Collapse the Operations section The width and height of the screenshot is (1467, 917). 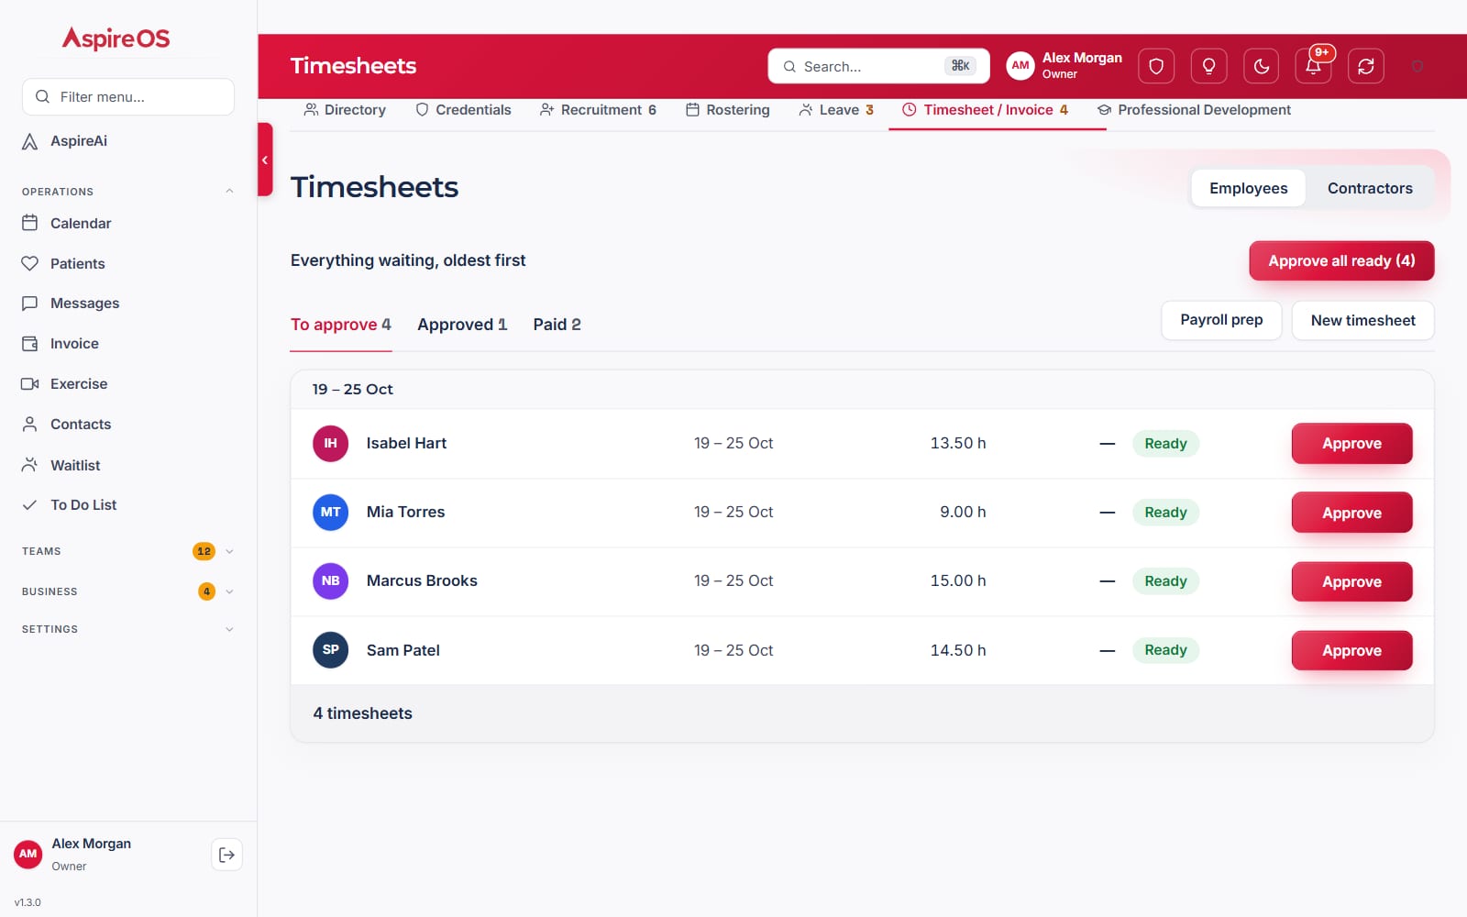[x=128, y=192]
